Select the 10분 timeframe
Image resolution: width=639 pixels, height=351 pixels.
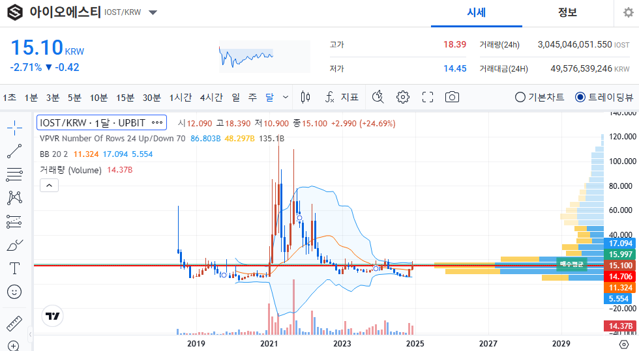point(98,97)
